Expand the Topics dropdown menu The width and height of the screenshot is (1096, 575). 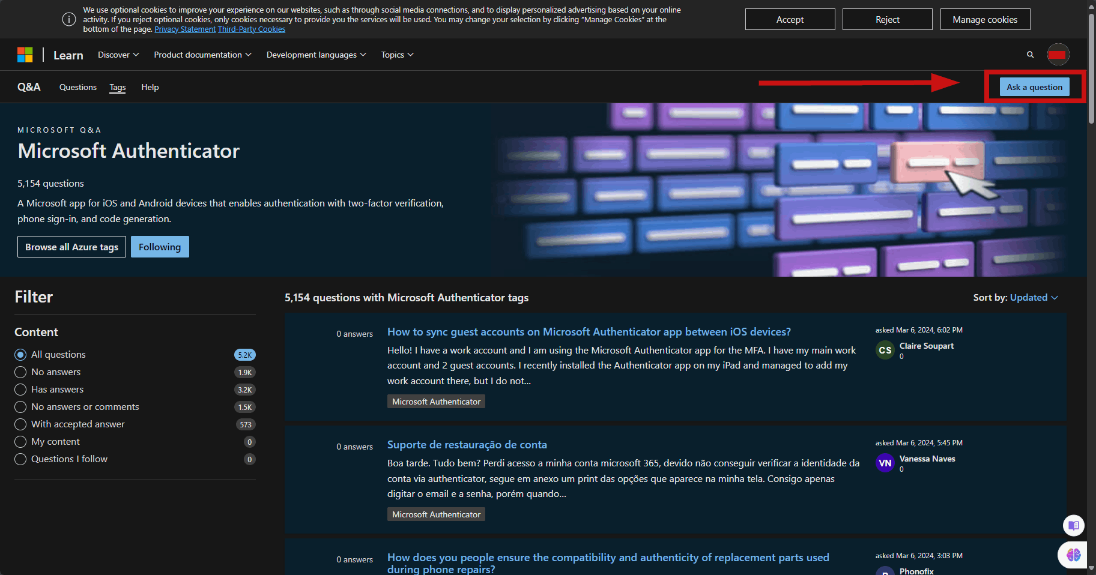pyautogui.click(x=397, y=55)
